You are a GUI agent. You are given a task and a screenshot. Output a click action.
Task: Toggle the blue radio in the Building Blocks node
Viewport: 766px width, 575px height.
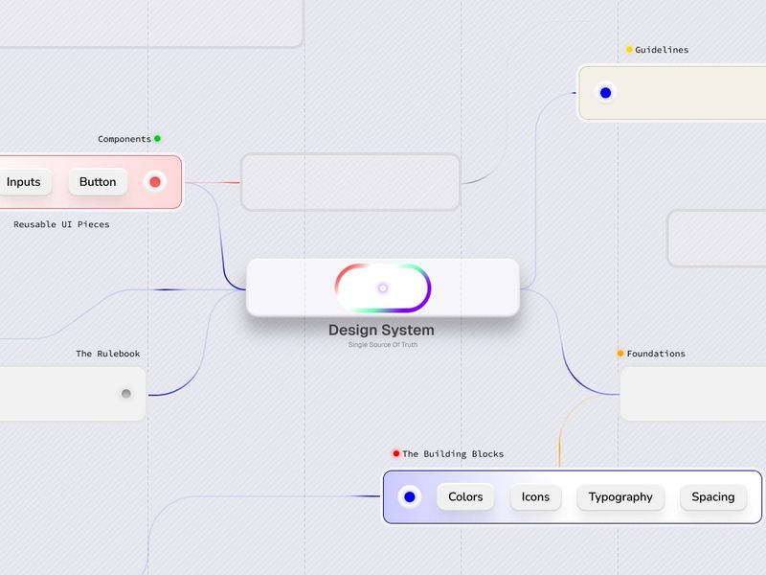coord(411,496)
